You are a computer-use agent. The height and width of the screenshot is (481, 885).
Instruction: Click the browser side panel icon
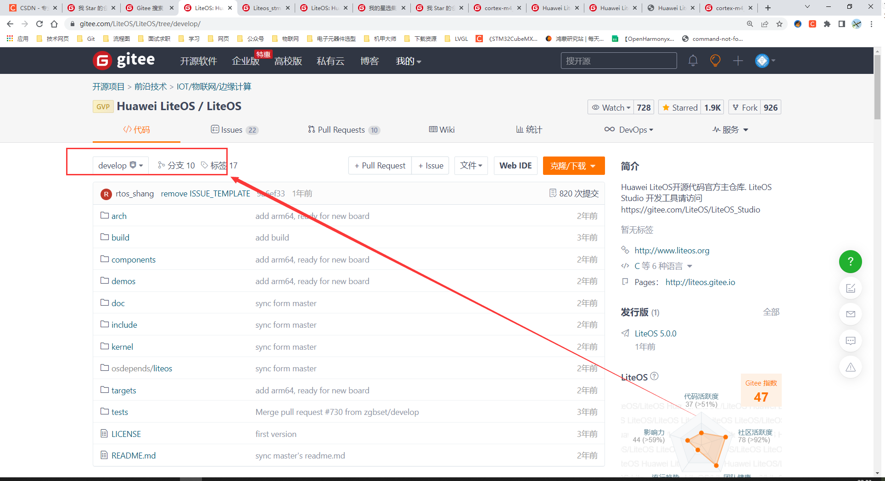point(842,24)
